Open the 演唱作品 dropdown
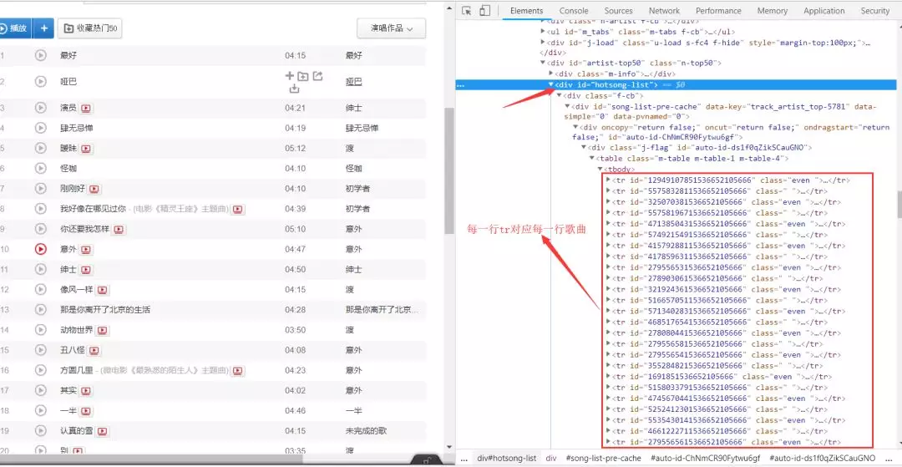The image size is (902, 467). pyautogui.click(x=391, y=28)
